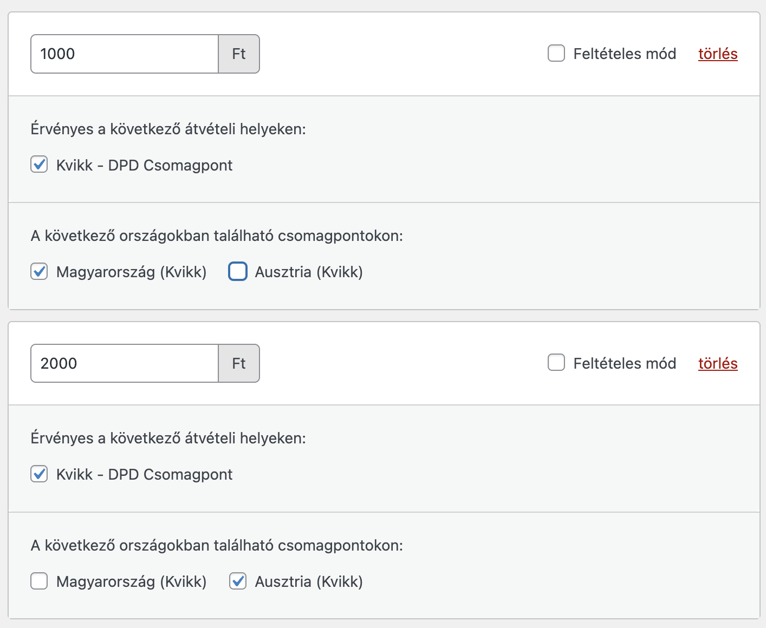Click the price input field containing 1000

(x=125, y=54)
